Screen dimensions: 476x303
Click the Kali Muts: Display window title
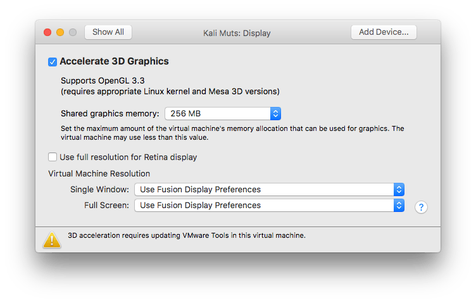pos(237,32)
